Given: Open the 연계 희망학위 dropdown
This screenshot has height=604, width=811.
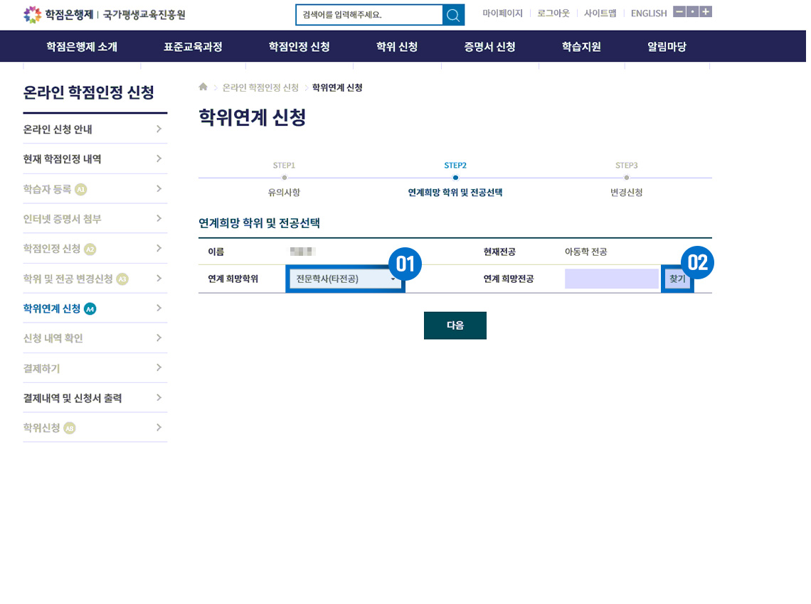Looking at the screenshot, I should pos(345,279).
